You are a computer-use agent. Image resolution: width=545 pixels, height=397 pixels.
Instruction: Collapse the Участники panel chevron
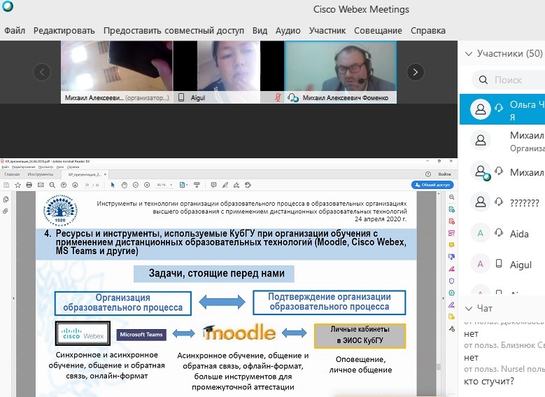click(469, 54)
